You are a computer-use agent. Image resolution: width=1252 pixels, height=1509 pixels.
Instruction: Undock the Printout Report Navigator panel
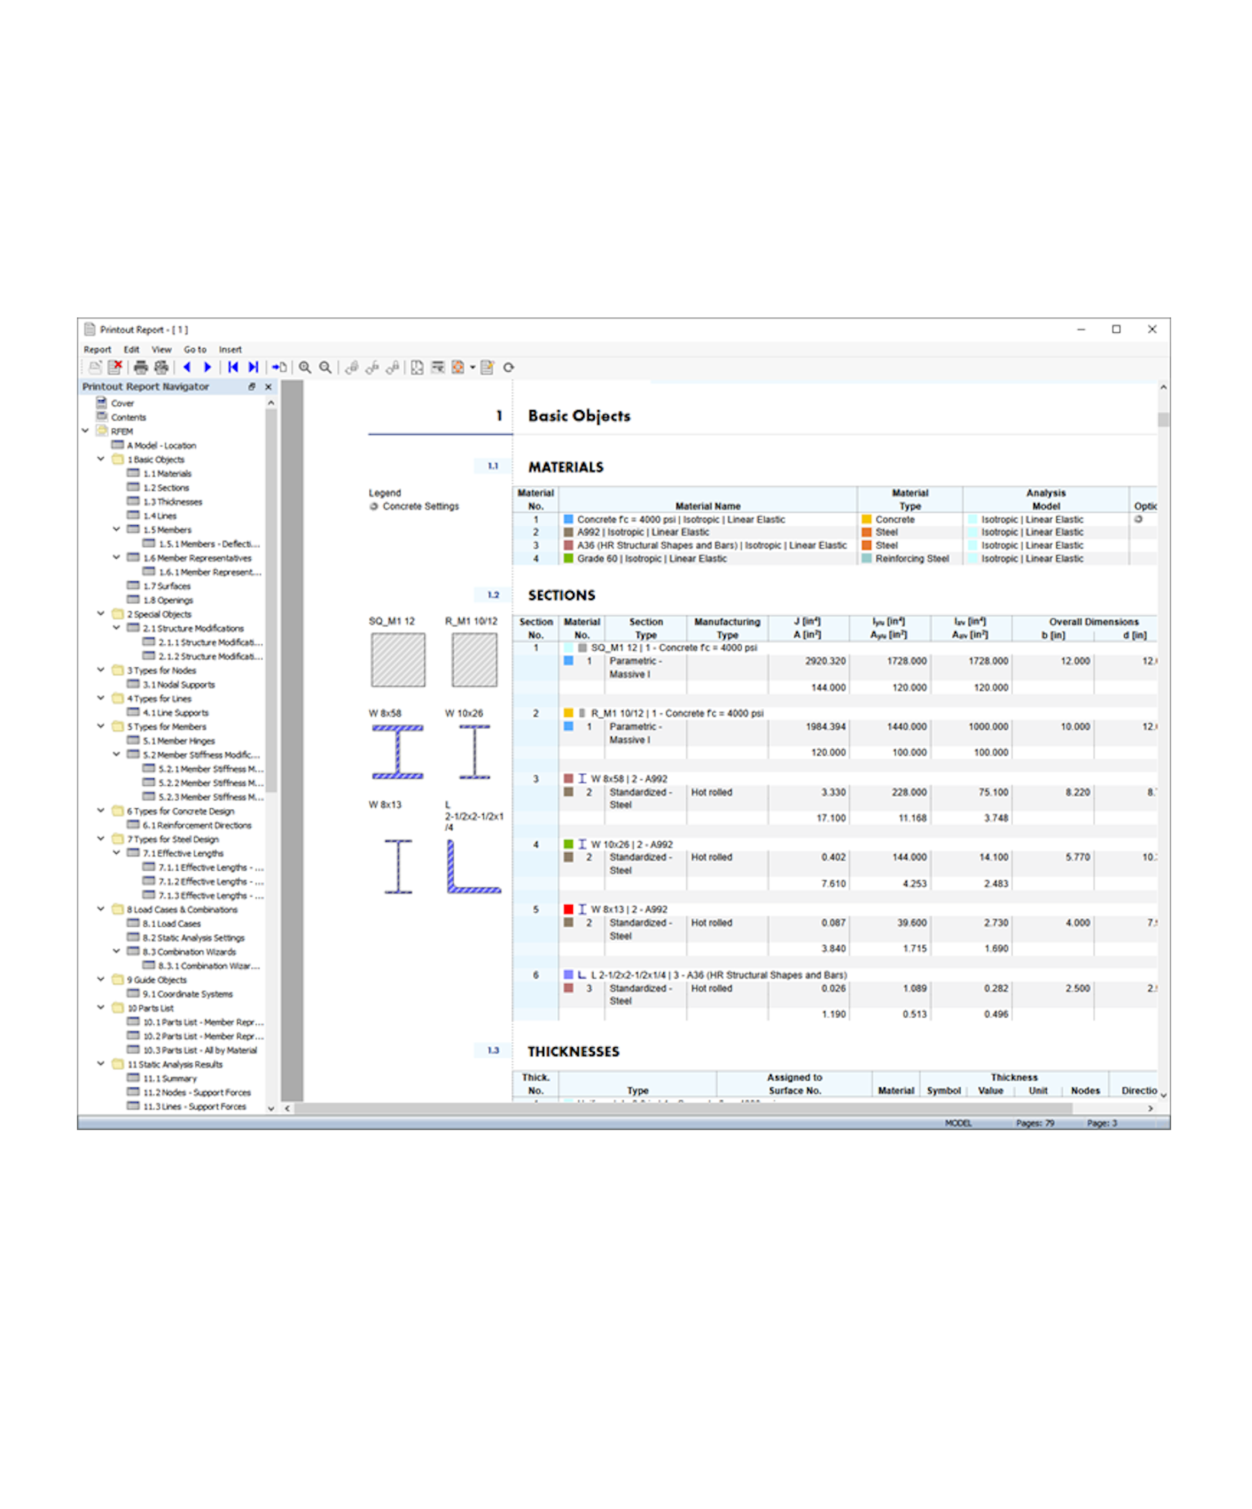(x=252, y=387)
